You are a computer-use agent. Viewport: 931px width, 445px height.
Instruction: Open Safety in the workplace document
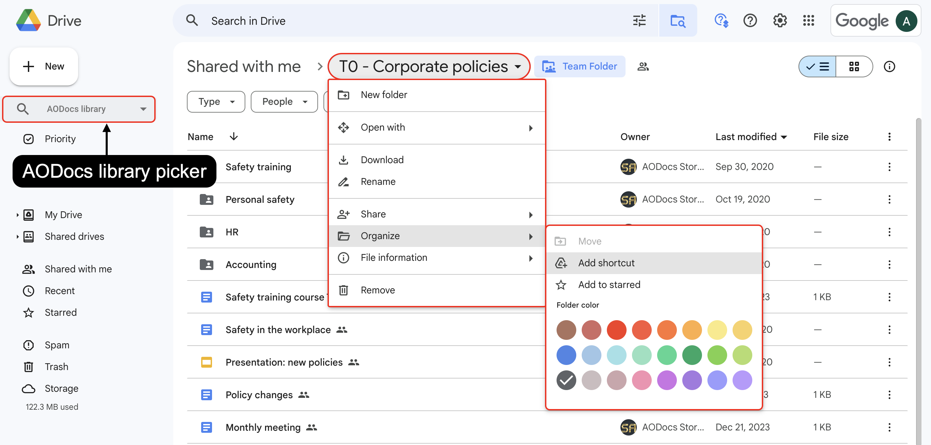click(x=278, y=329)
